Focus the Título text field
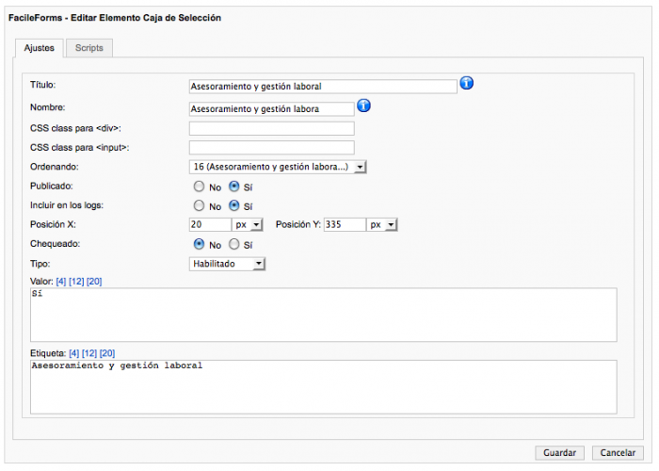This screenshot has height=471, width=659. [x=323, y=87]
